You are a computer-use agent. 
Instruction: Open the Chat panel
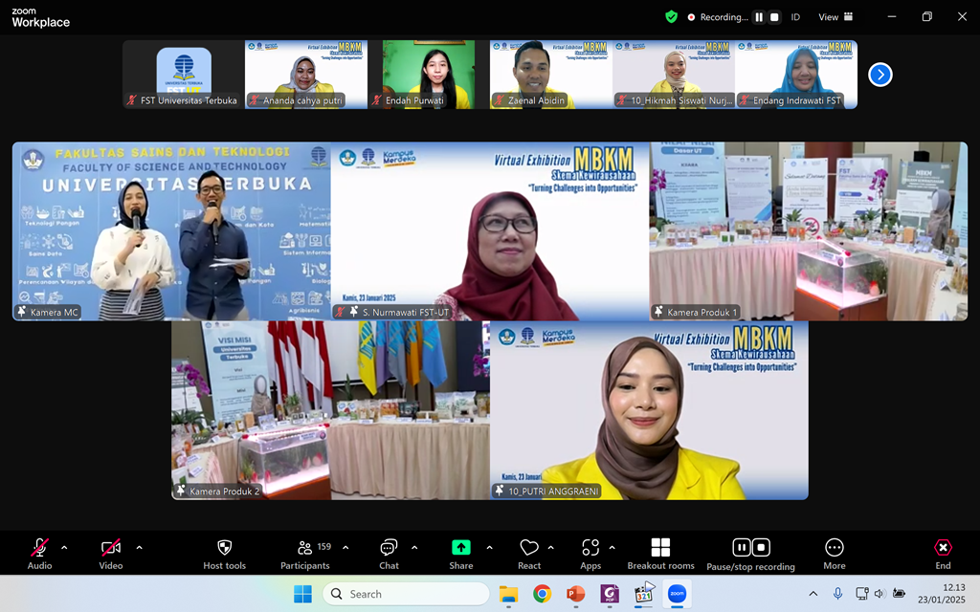point(389,548)
